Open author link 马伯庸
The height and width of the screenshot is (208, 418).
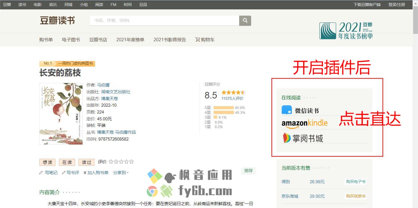tap(103, 85)
